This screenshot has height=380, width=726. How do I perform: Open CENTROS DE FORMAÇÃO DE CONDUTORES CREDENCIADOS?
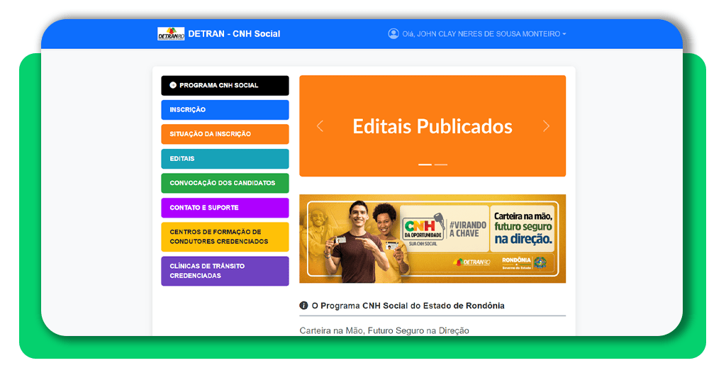point(225,237)
